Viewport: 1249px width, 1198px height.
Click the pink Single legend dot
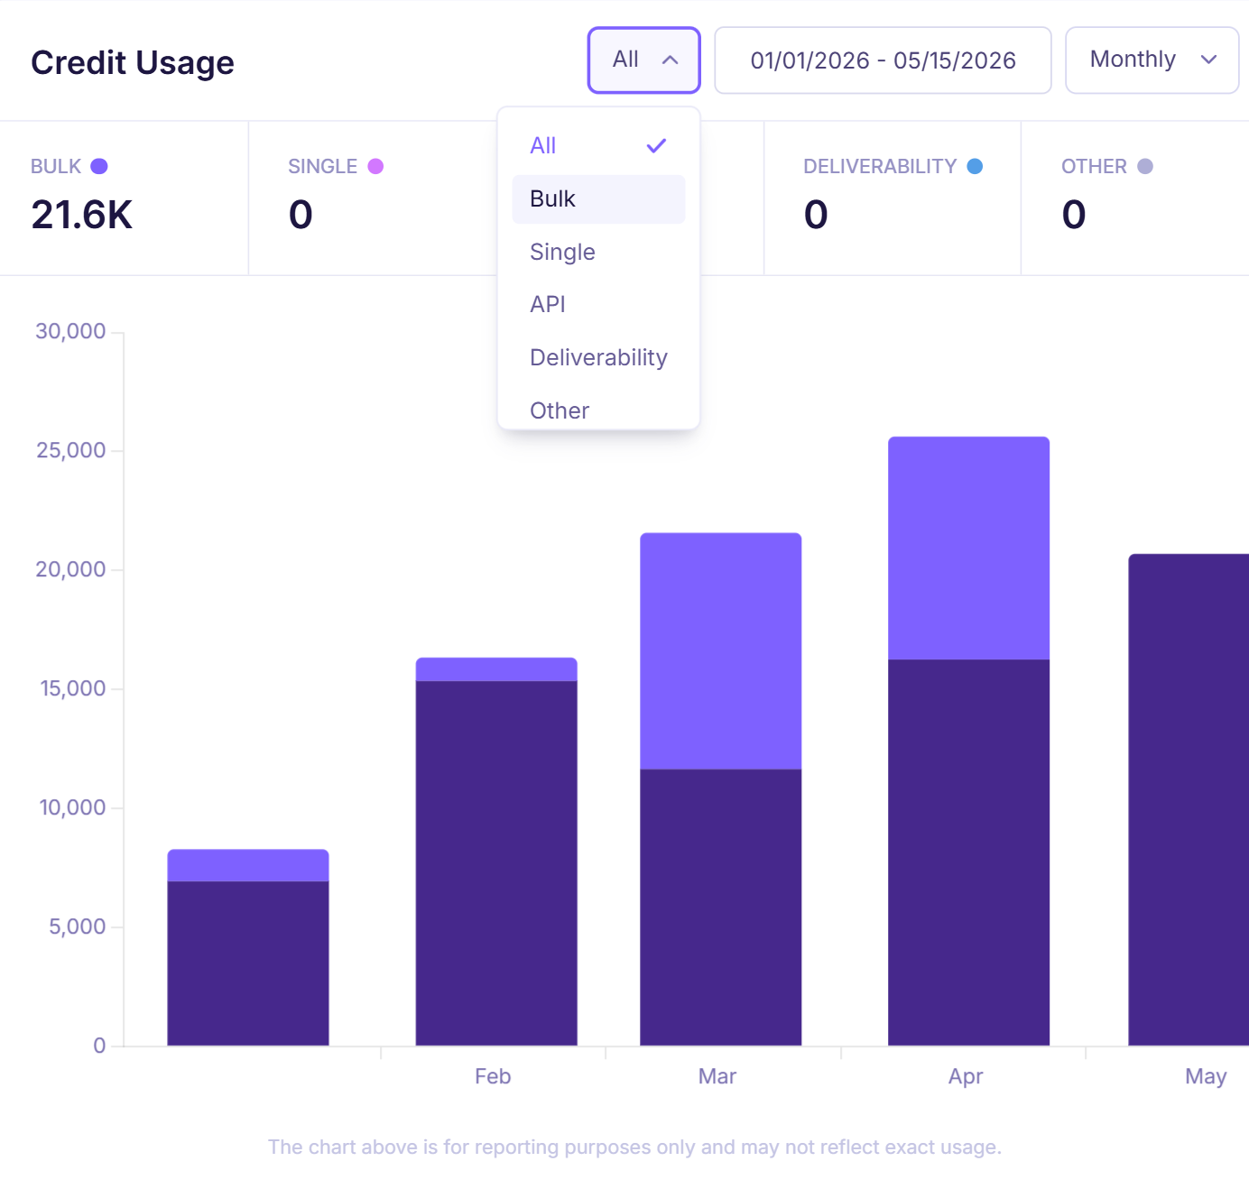375,166
